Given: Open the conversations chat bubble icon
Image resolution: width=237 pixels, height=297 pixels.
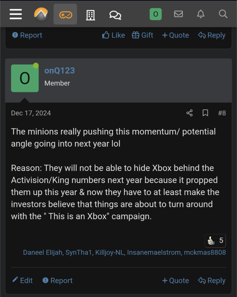Looking at the screenshot, I should 115,14.
